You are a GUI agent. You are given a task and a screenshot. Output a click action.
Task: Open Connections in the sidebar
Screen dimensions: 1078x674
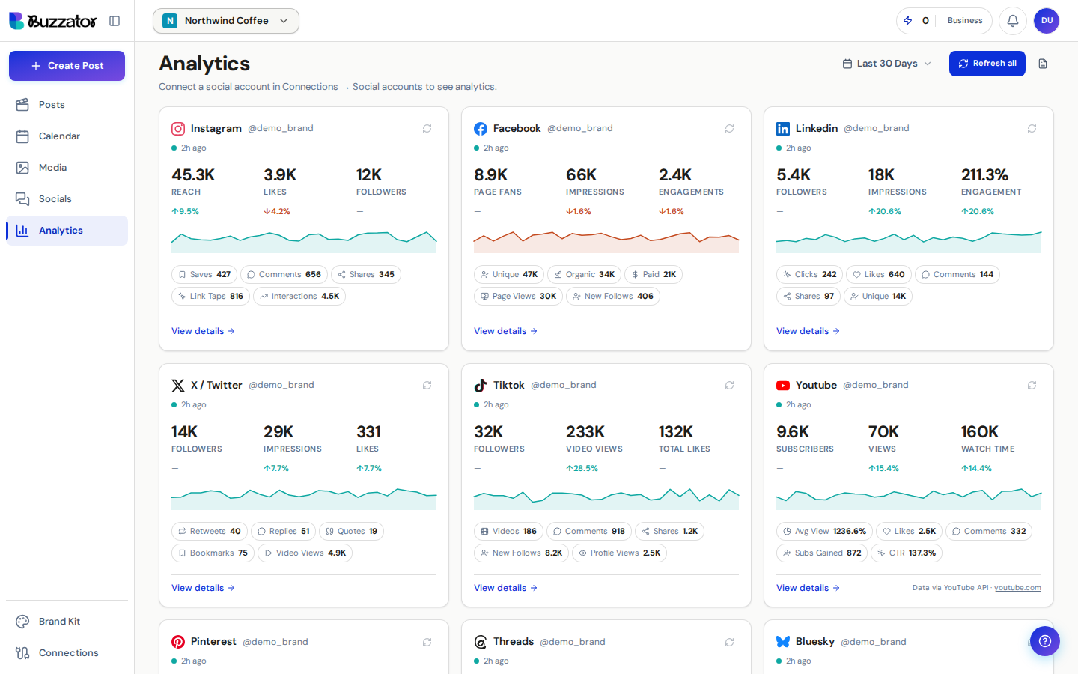click(x=67, y=653)
